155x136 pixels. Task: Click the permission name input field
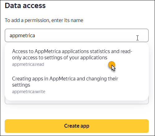tap(77, 35)
